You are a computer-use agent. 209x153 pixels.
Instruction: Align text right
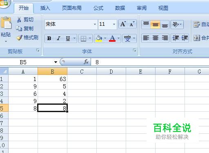pyautogui.click(x=165, y=38)
